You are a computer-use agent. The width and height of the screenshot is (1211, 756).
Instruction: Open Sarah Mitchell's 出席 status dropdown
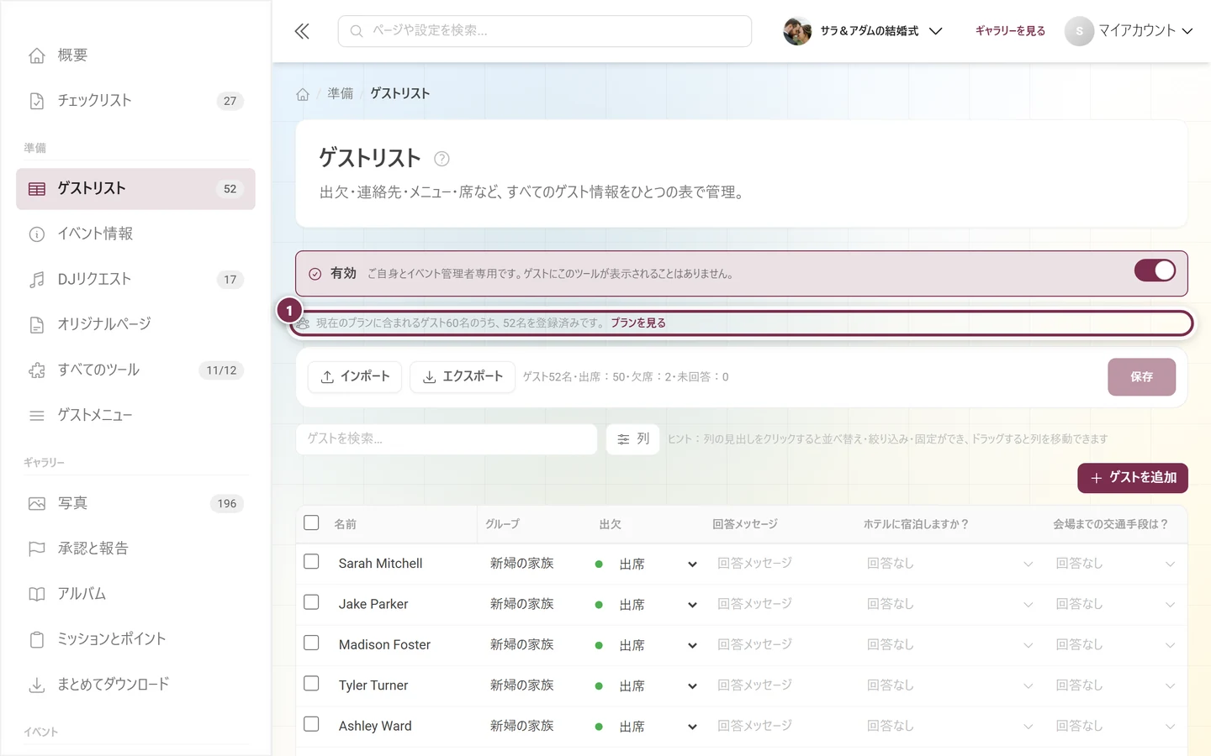coord(646,564)
